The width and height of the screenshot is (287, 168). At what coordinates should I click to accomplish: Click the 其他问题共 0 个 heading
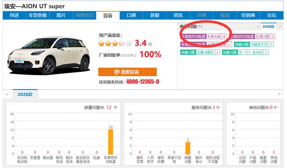tap(263, 108)
